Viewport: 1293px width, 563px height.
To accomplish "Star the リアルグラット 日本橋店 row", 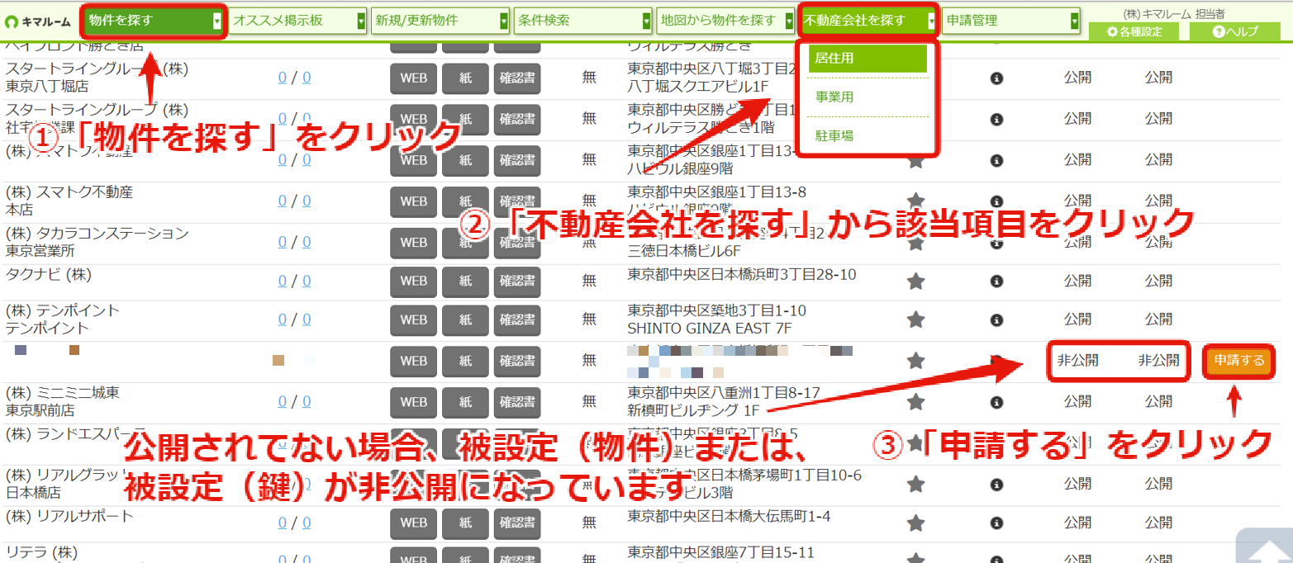I will pyautogui.click(x=915, y=484).
